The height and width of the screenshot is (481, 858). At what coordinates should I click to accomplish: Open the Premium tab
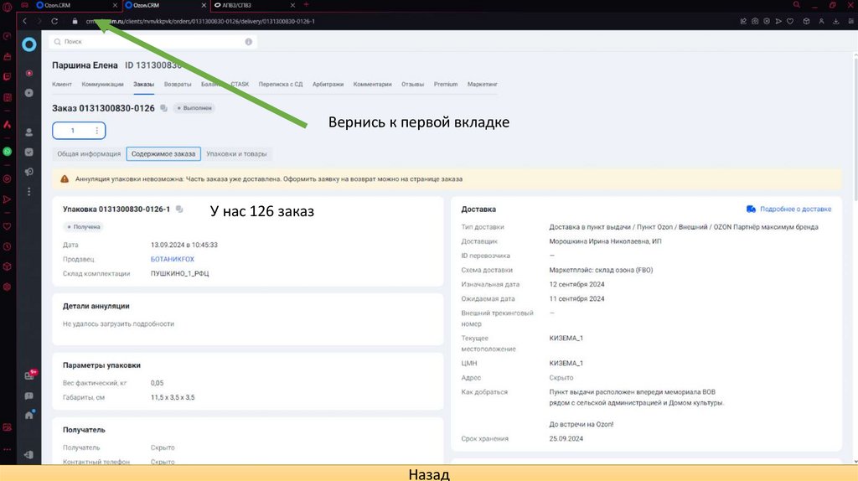click(446, 85)
